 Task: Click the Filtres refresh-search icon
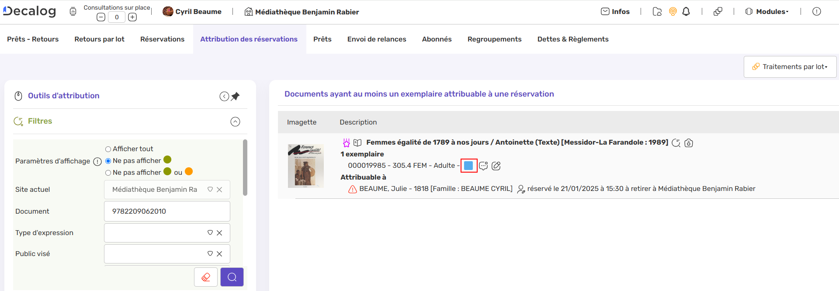(x=18, y=121)
